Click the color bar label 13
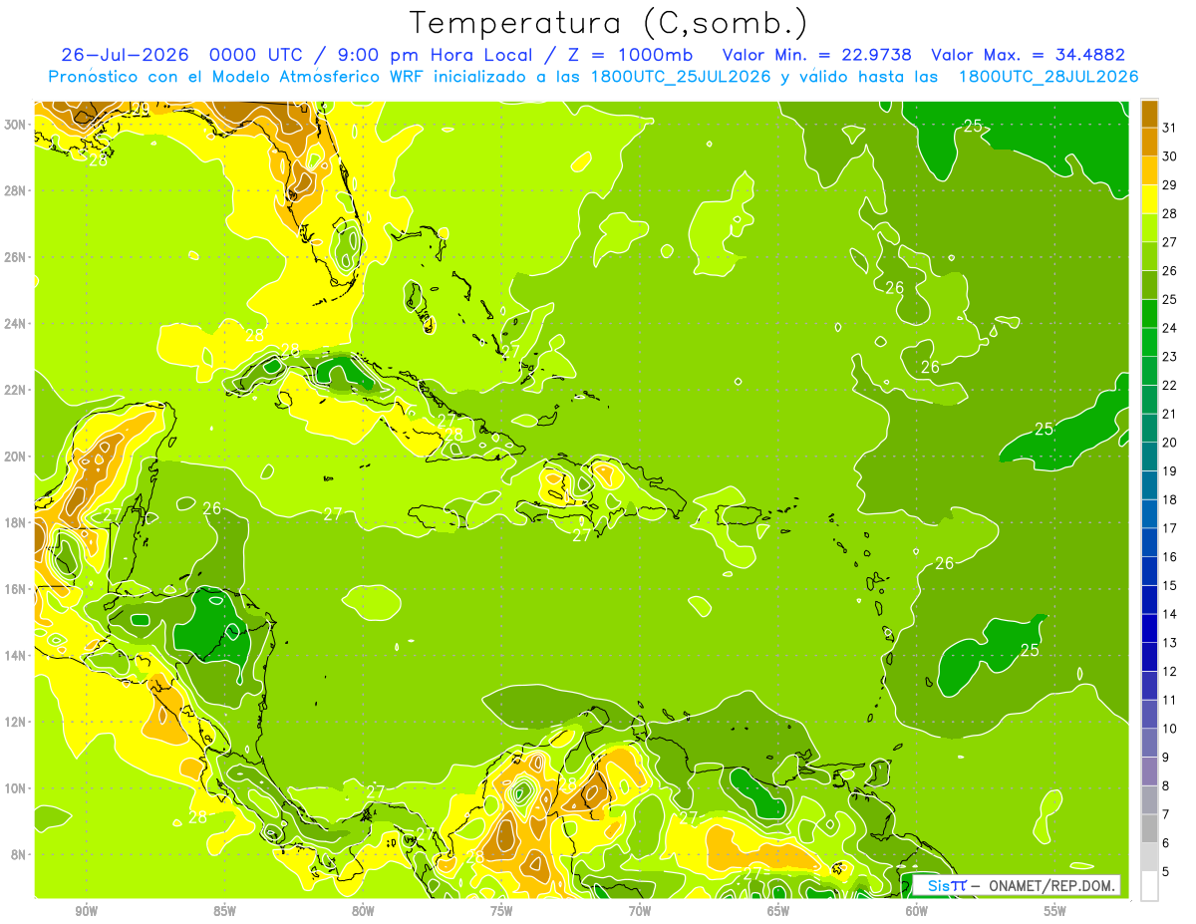Image resolution: width=1196 pixels, height=924 pixels. pyautogui.click(x=1171, y=643)
